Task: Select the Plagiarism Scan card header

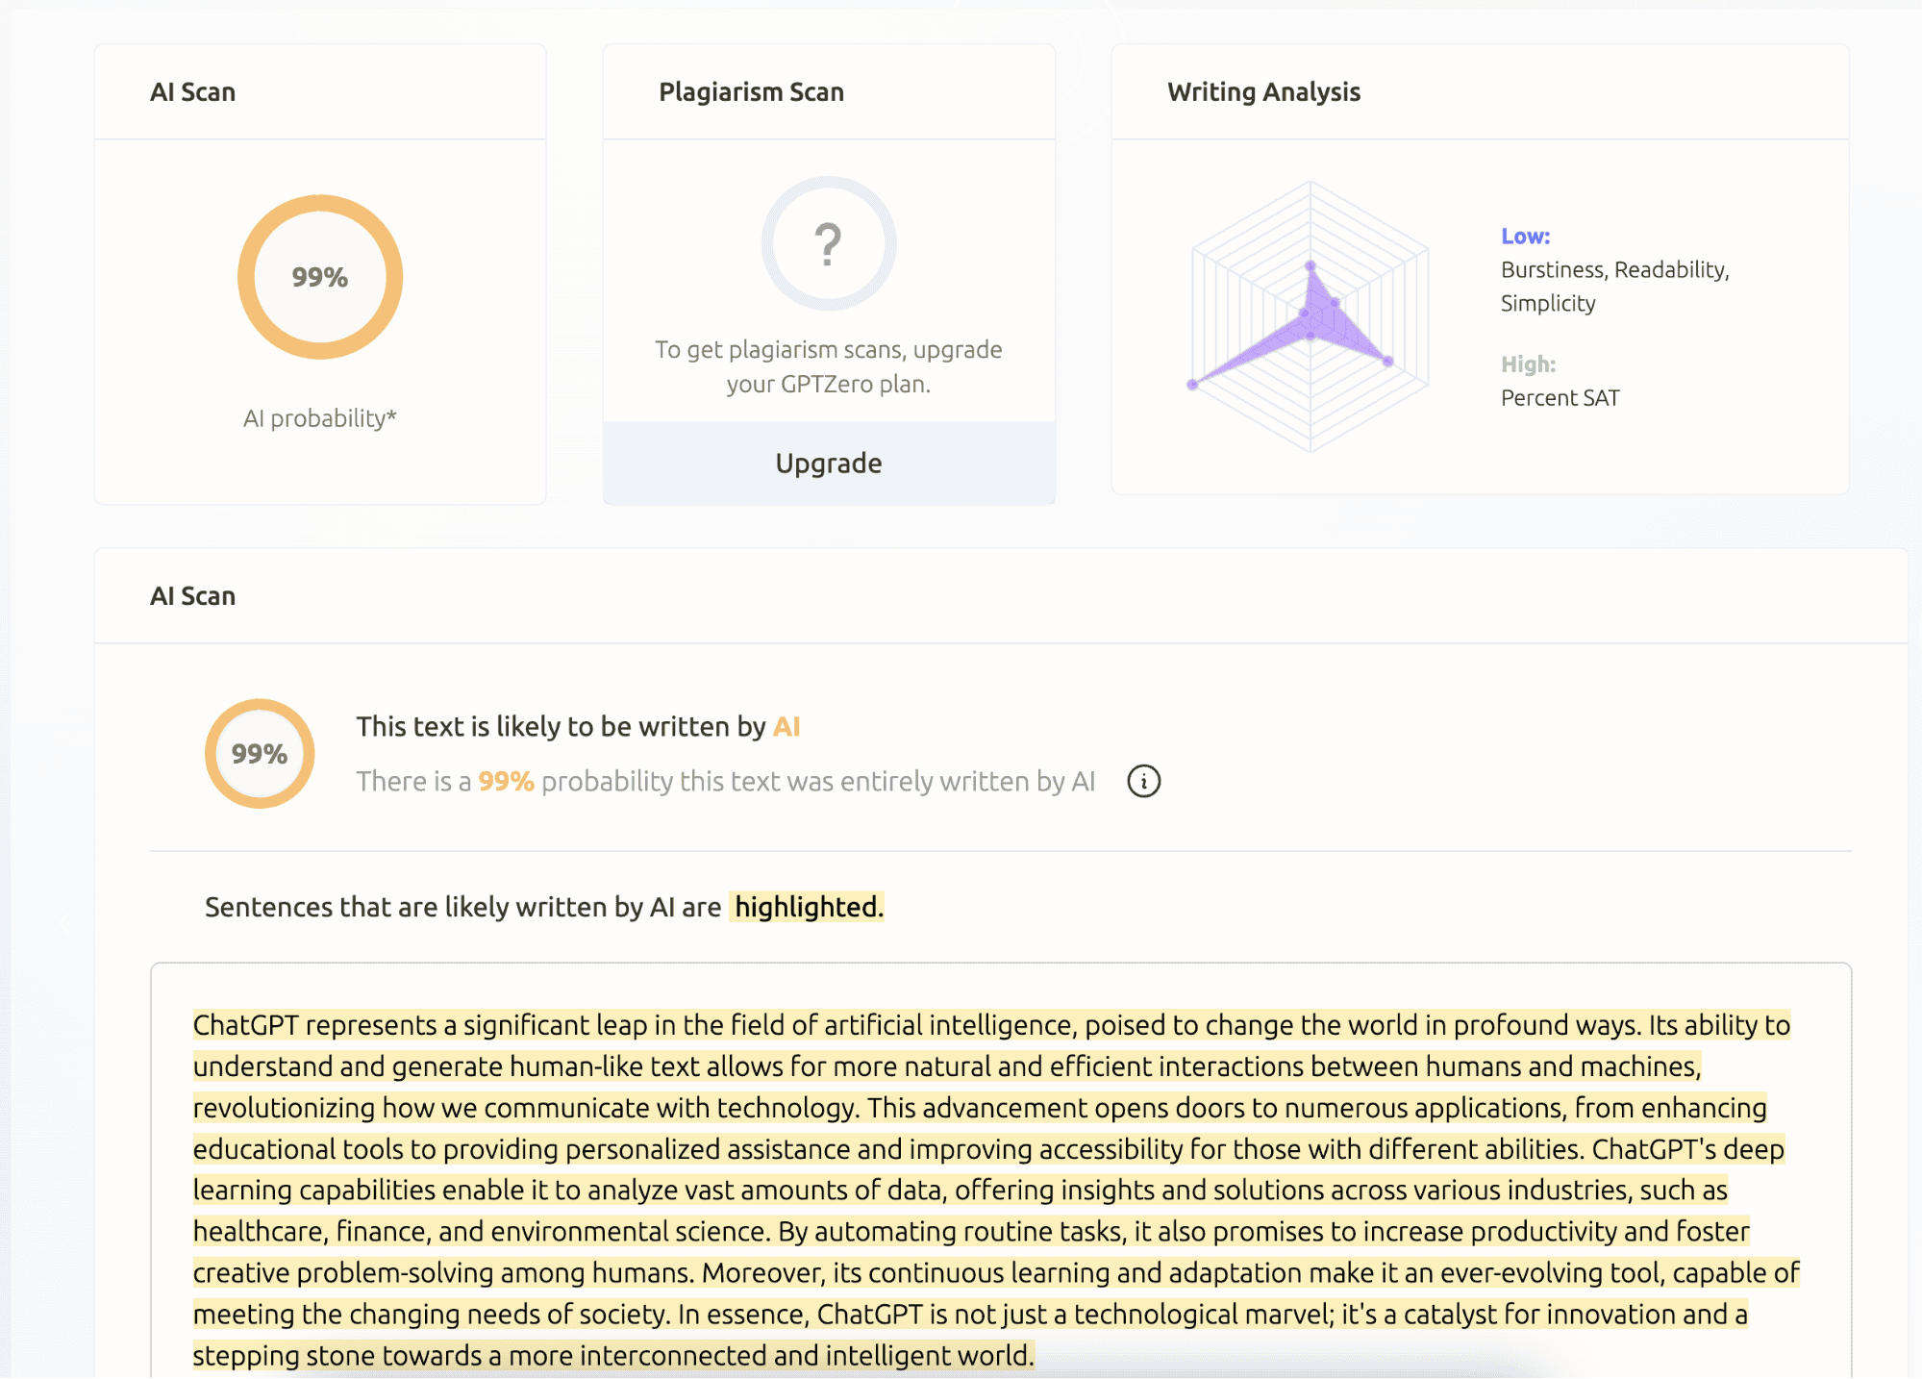Action: coord(751,92)
